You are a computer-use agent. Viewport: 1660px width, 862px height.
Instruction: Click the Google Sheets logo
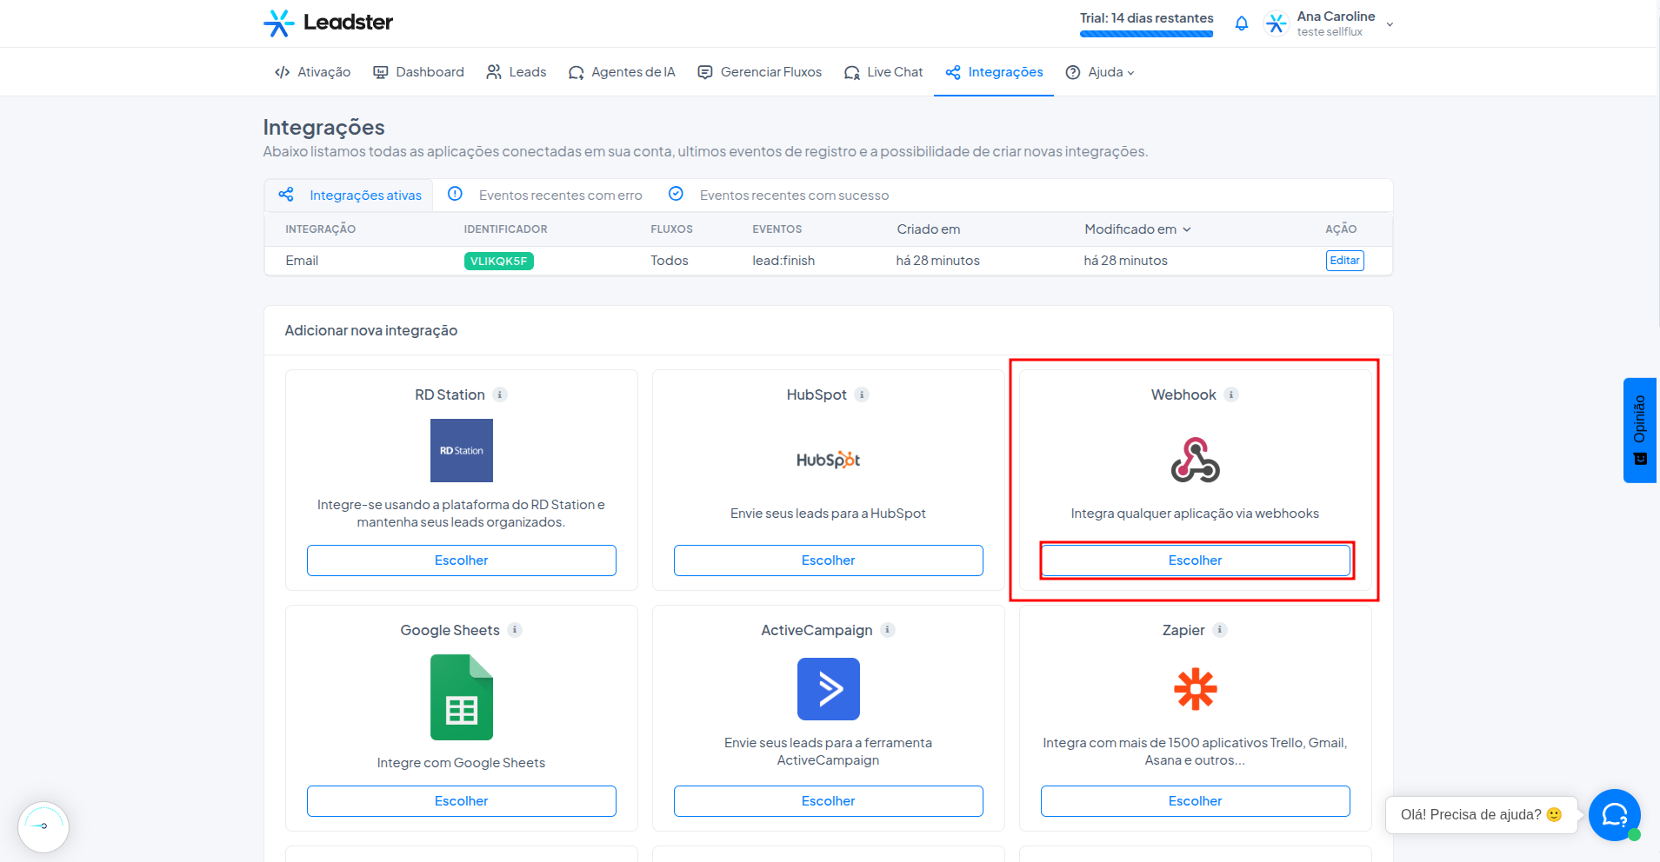(462, 697)
